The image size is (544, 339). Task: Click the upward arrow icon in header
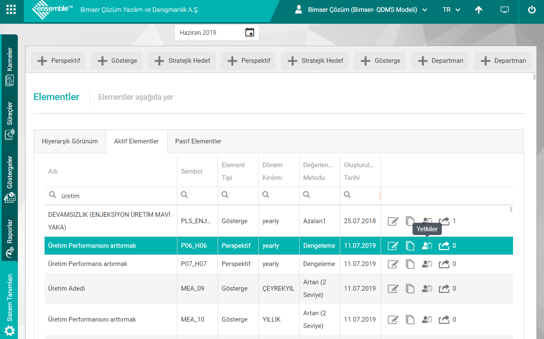click(x=479, y=10)
